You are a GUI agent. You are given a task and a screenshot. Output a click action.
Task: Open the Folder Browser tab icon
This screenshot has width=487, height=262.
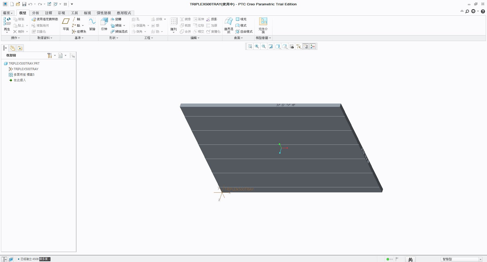click(12, 48)
